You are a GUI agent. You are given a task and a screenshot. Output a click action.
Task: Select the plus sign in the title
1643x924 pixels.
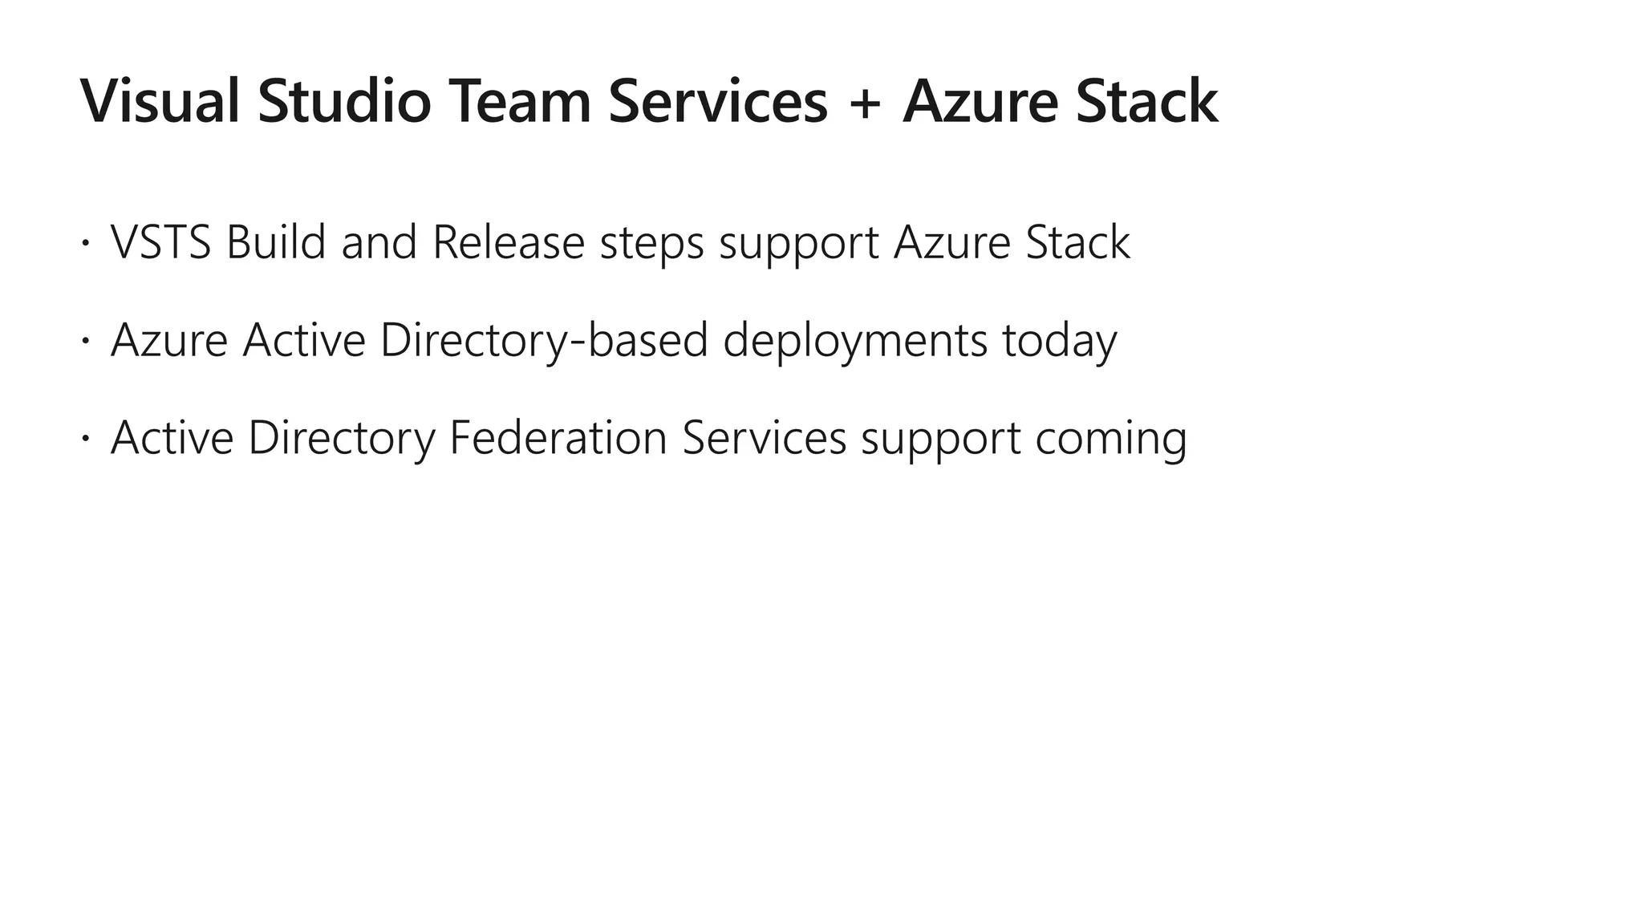864,104
